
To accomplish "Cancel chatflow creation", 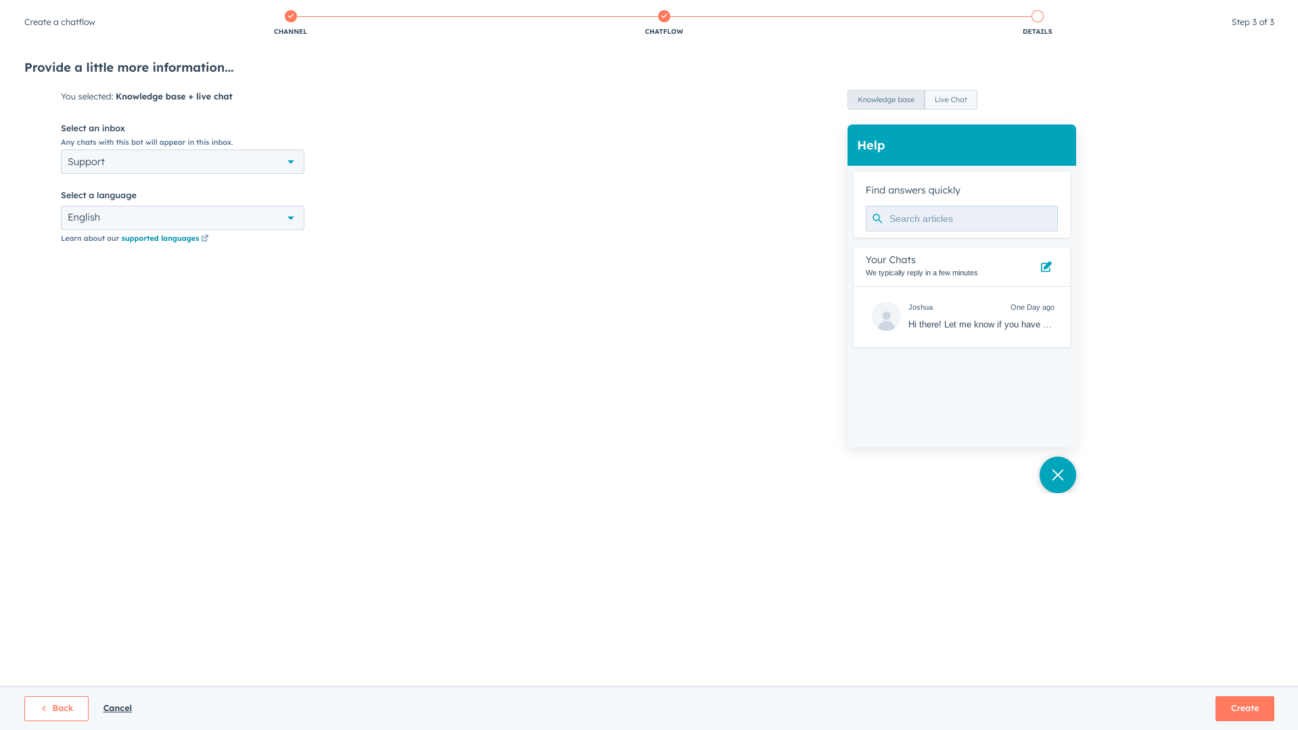I will (x=118, y=708).
